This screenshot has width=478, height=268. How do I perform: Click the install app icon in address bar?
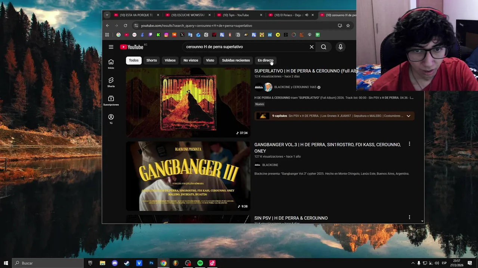[340, 26]
